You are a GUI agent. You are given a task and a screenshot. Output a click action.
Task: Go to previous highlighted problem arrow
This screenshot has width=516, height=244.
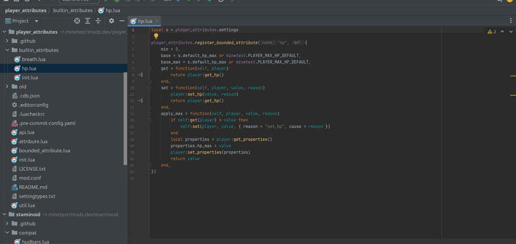502,32
